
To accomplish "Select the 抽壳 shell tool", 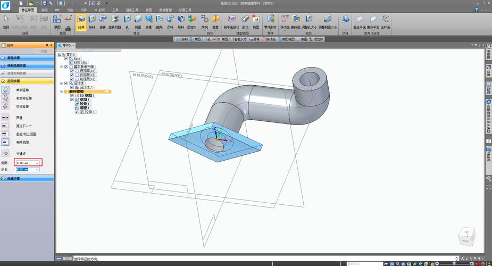I will pos(160,22).
